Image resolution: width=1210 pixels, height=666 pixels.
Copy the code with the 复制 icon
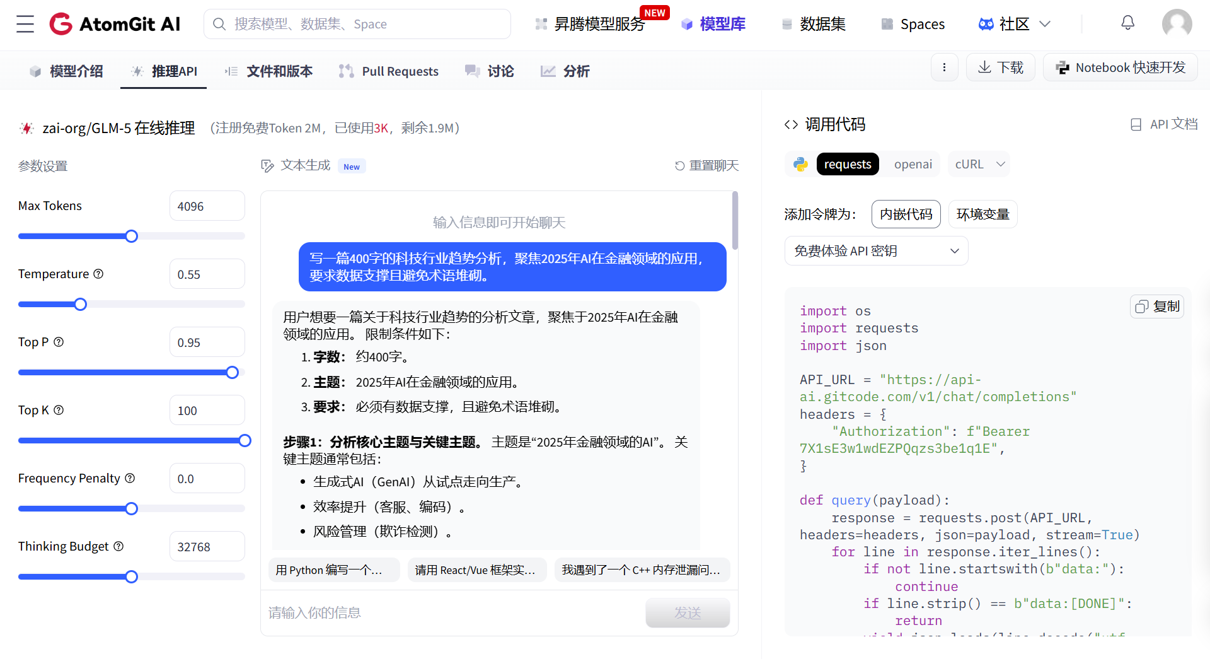click(1156, 307)
